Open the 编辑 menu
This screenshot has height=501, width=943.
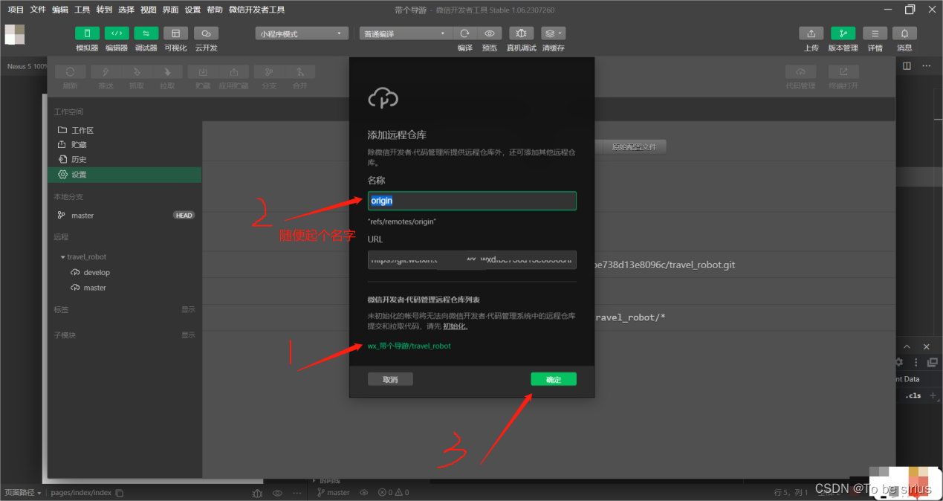60,10
